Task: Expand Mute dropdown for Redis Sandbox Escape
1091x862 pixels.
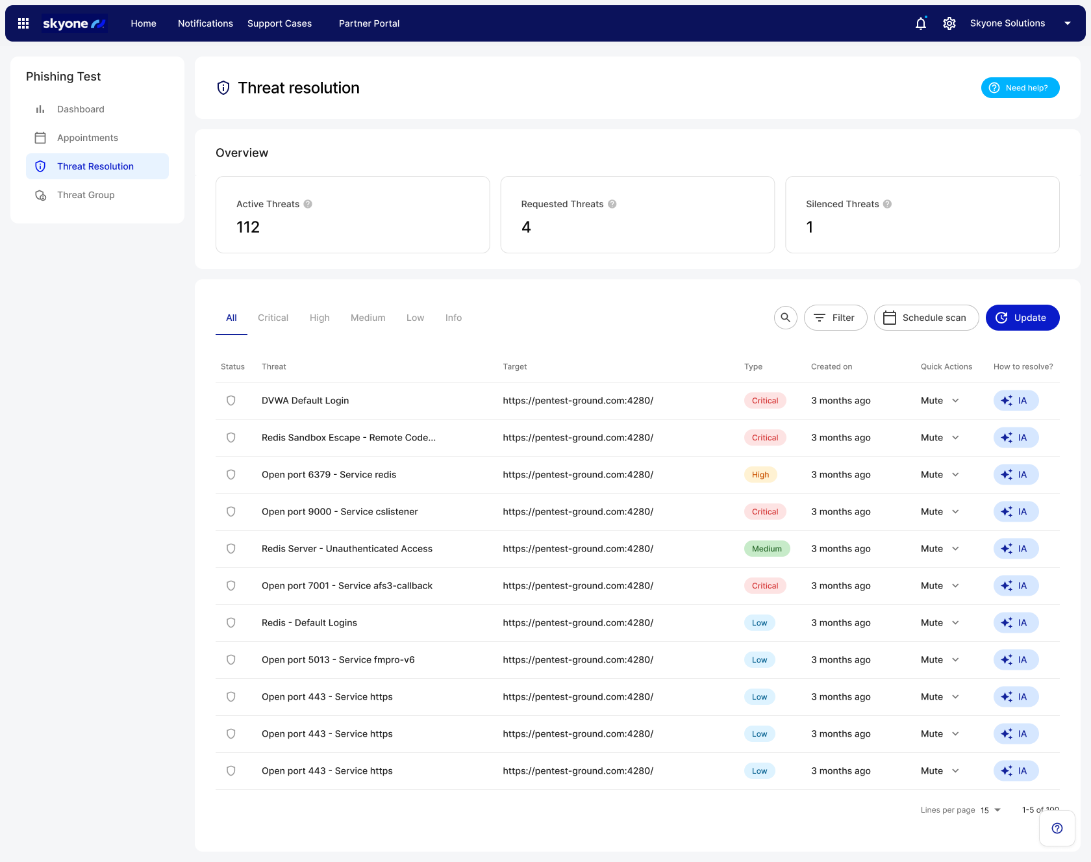Action: 955,438
